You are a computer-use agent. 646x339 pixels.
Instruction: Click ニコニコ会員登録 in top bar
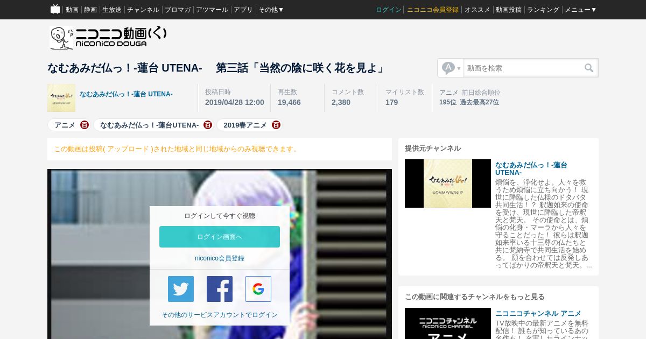(x=433, y=10)
